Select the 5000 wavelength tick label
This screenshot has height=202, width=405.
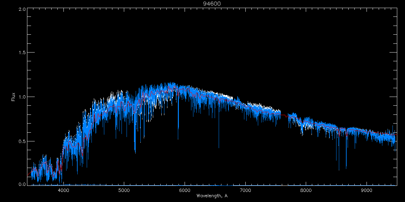pos(124,190)
